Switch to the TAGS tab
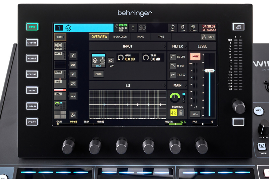 [161, 37]
